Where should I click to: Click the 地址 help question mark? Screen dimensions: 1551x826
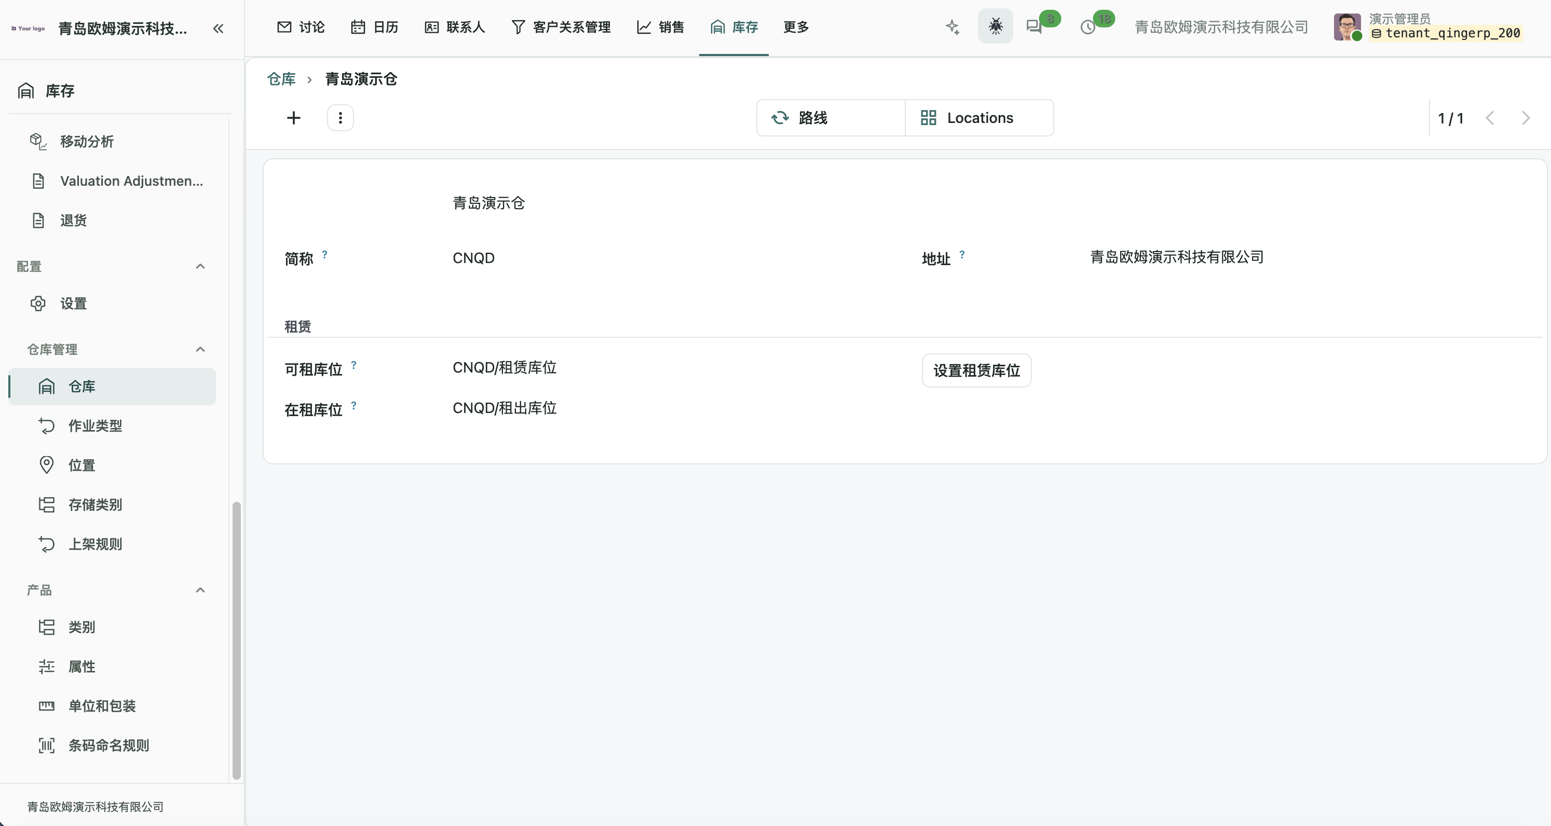[x=962, y=255]
